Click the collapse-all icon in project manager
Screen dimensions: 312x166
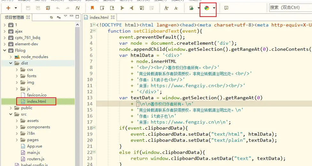[51, 17]
